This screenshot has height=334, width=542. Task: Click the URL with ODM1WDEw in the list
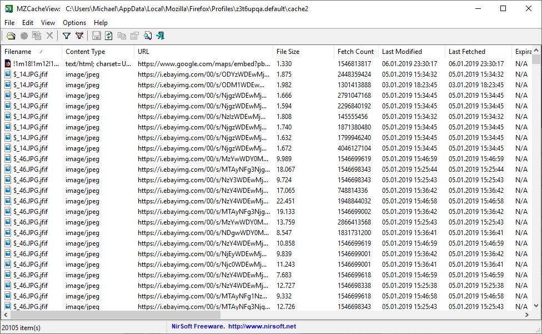pyautogui.click(x=201, y=84)
